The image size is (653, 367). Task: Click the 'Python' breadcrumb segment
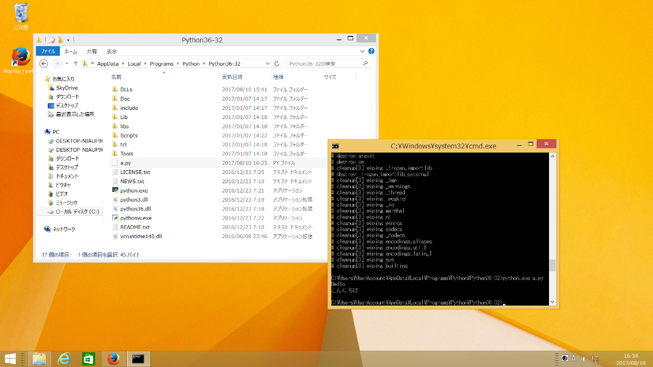191,64
